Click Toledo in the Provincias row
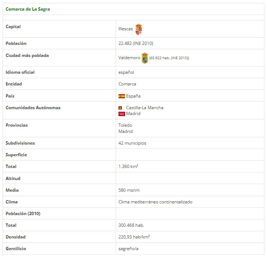 (125, 125)
